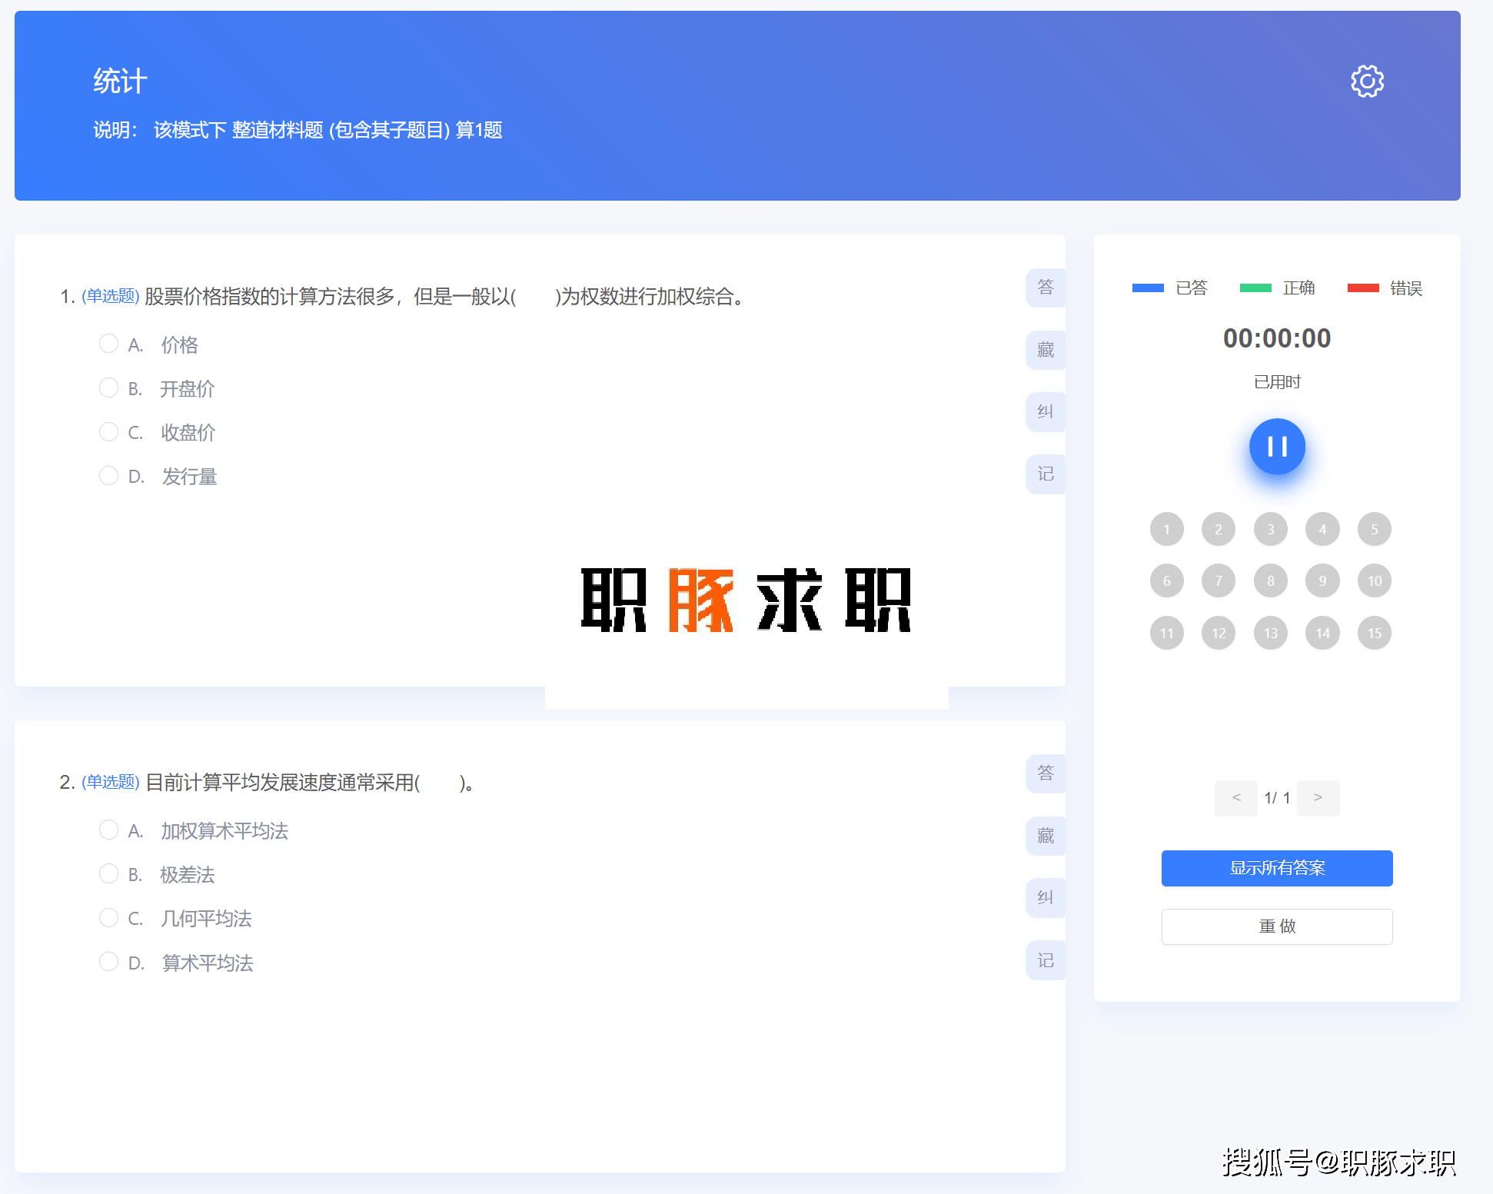Click 显示所有答案 button
Image resolution: width=1493 pixels, height=1194 pixels.
click(x=1277, y=868)
